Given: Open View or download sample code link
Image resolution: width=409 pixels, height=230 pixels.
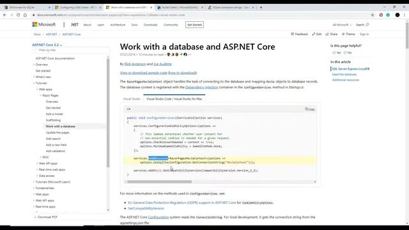Looking at the screenshot, I should click(143, 73).
